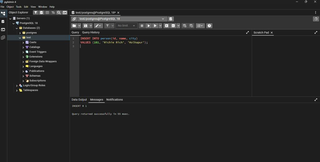Viewport: 320px width, 162px height.
Task: Open execute options dropdown arrow
Action: [160, 26]
